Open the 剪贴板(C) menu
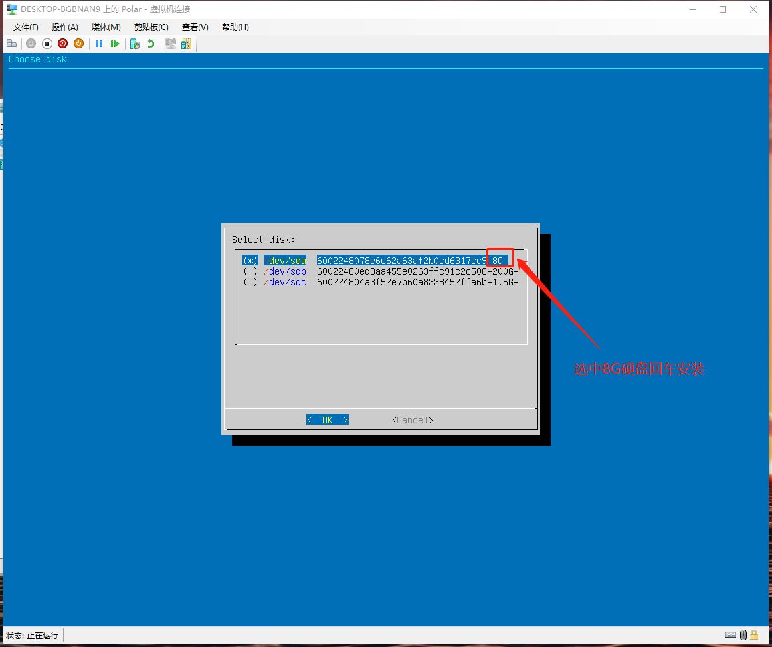772x647 pixels. [x=151, y=27]
